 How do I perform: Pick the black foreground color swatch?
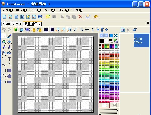(102, 41)
